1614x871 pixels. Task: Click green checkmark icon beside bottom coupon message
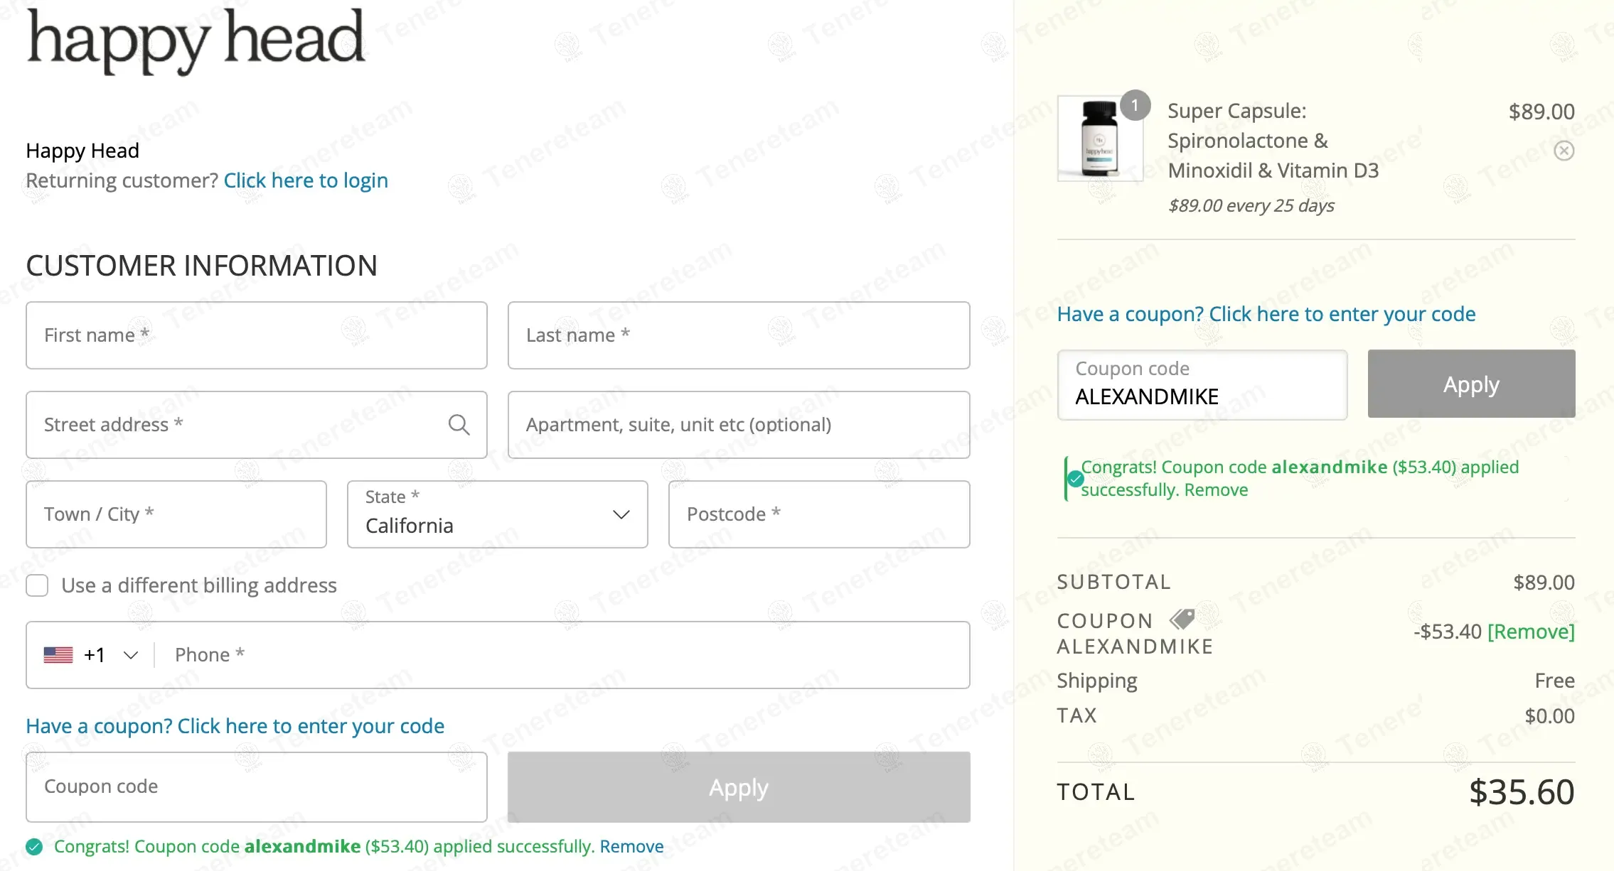34,847
